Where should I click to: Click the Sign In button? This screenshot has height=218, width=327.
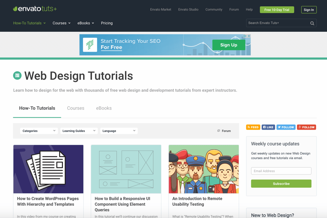(x=308, y=10)
